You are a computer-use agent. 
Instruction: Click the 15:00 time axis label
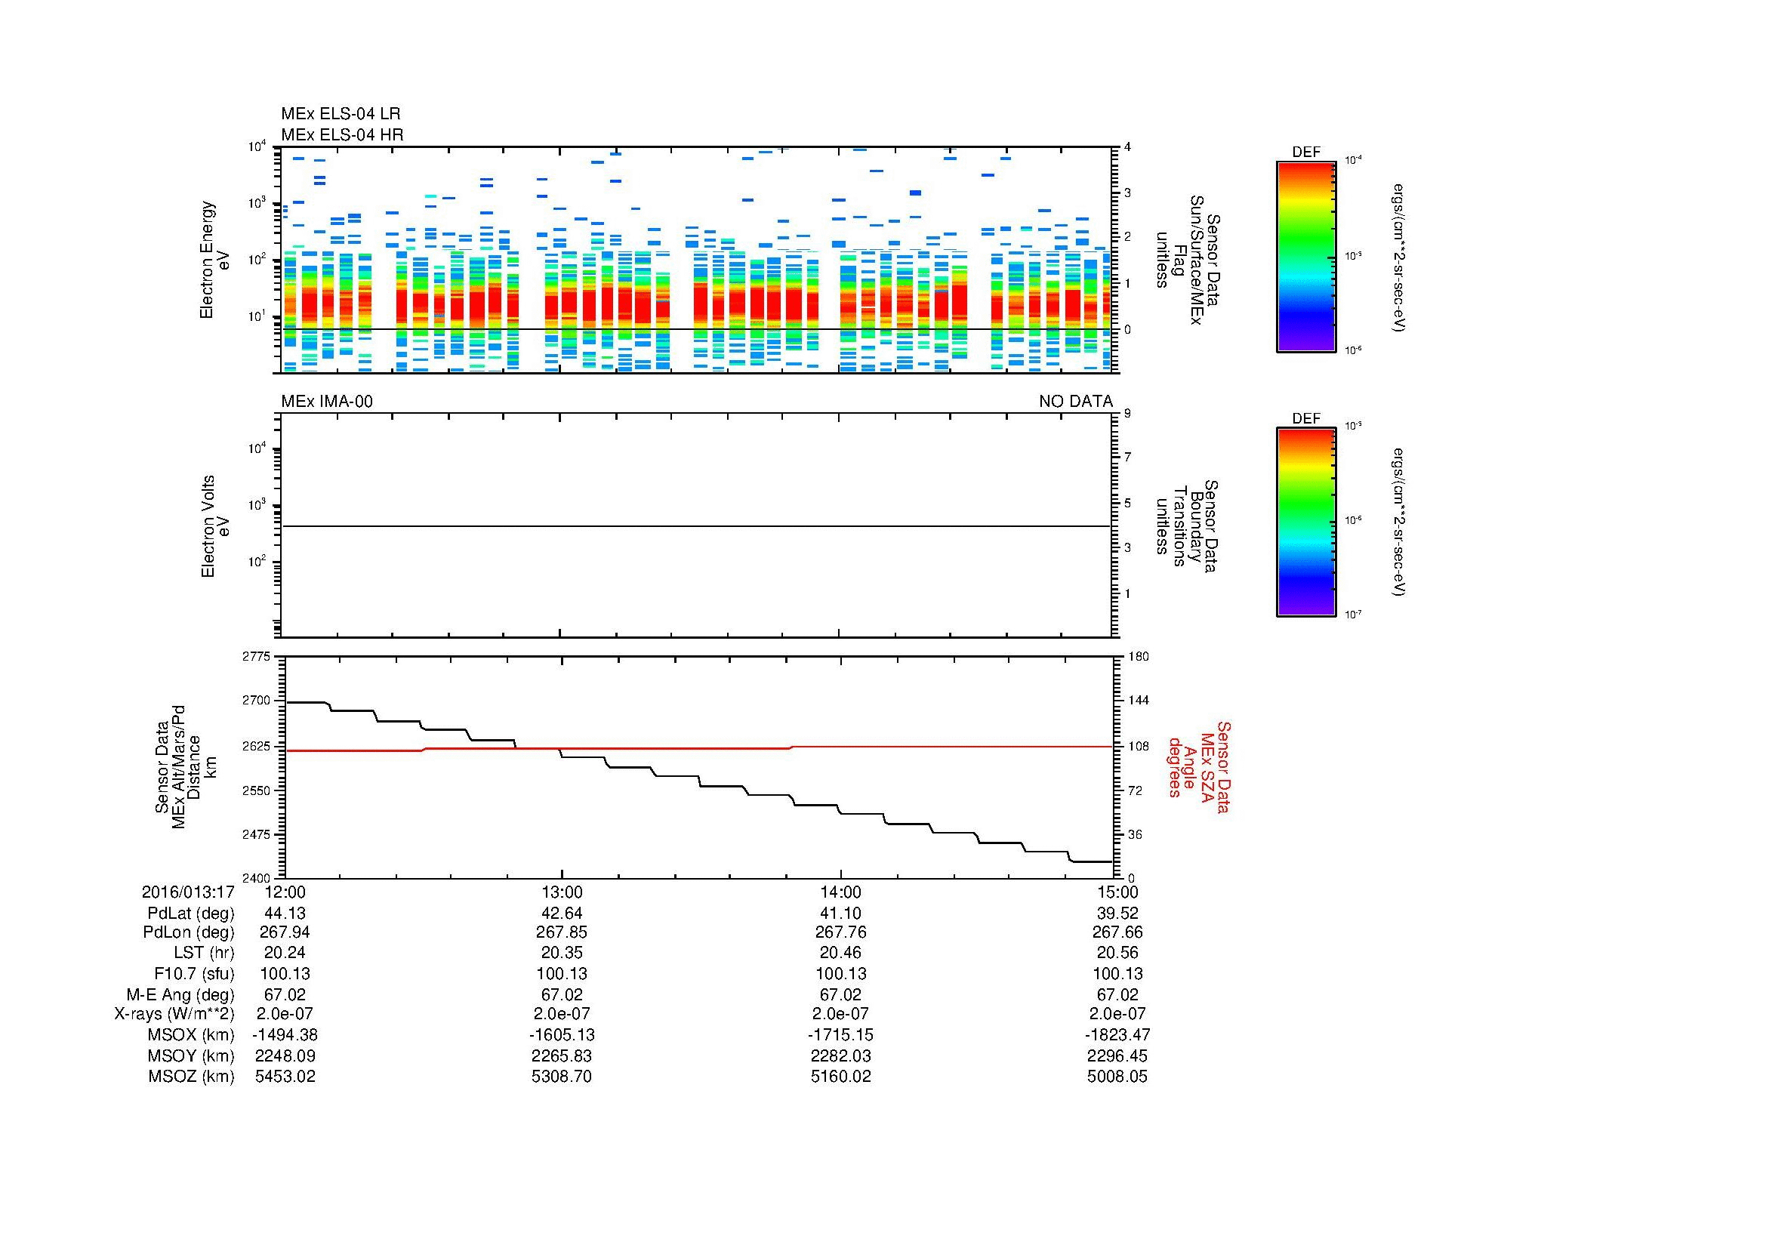(1117, 892)
